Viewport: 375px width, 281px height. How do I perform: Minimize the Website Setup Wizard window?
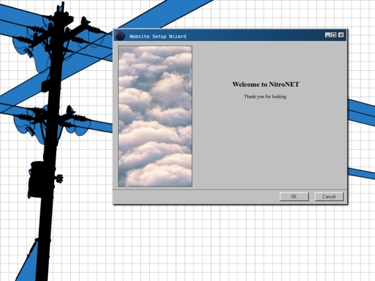(x=328, y=35)
